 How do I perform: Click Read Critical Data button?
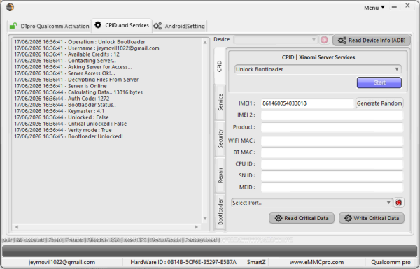(x=302, y=218)
